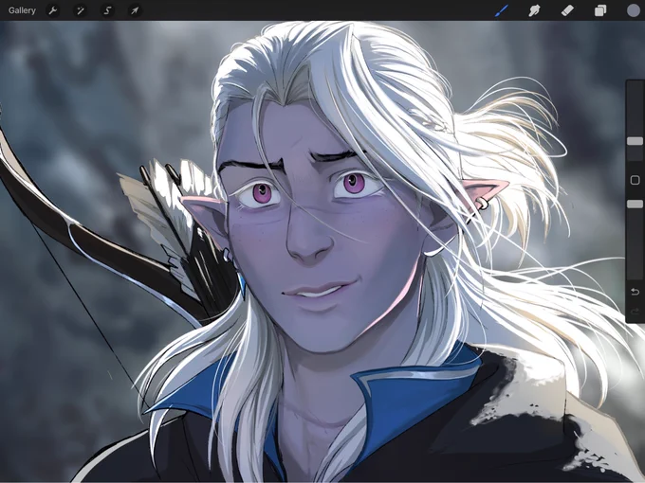Open the Actions wrench menu
The height and width of the screenshot is (483, 645).
click(53, 10)
